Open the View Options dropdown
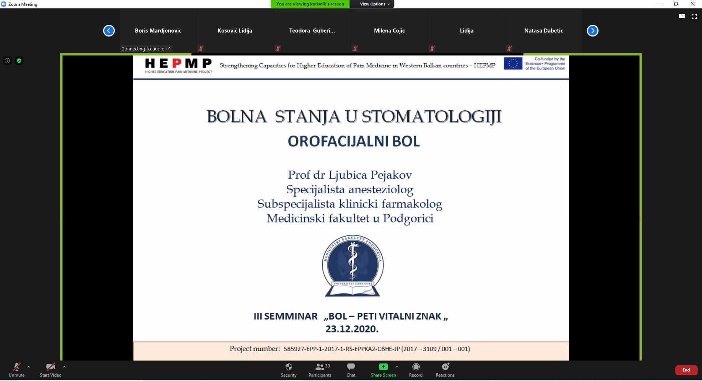The width and height of the screenshot is (702, 381). click(x=375, y=4)
